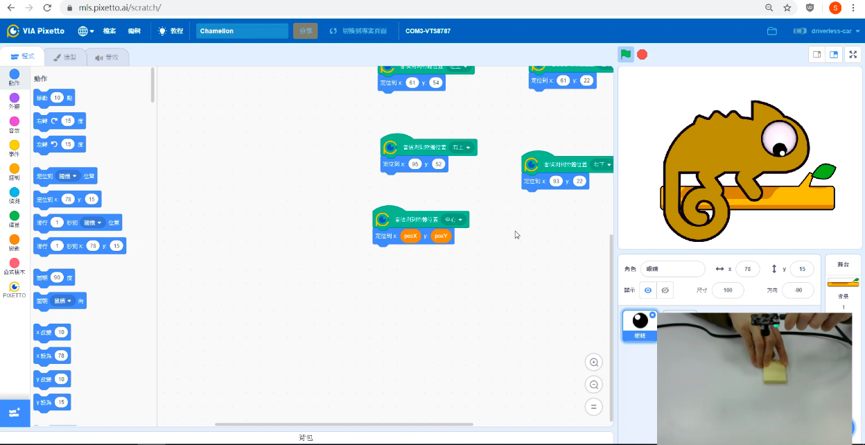Click the block palette vertical scrollbar

coord(152,85)
